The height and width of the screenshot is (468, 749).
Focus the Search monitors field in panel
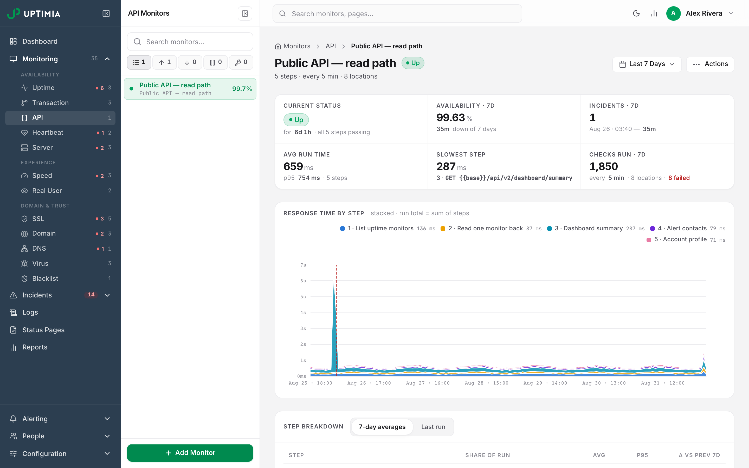[x=190, y=42]
